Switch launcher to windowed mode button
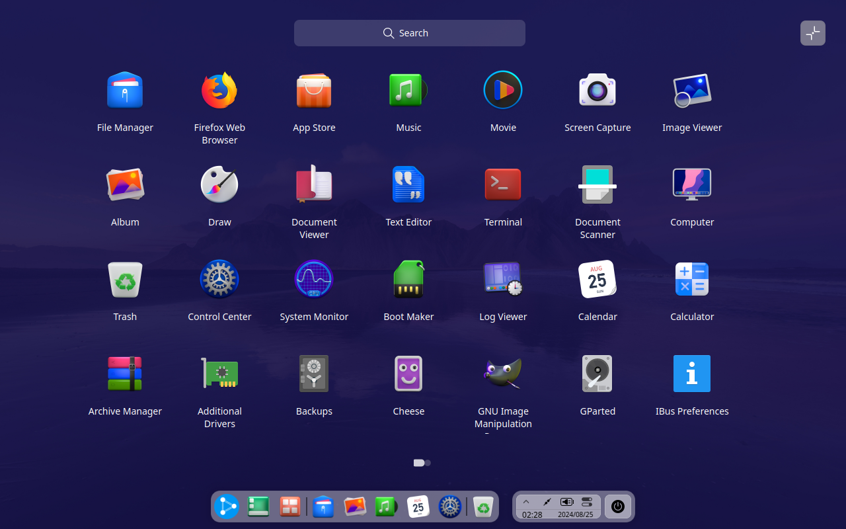The height and width of the screenshot is (529, 846). point(813,33)
